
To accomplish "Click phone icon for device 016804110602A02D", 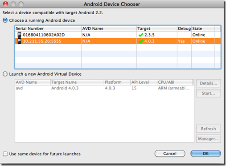I will click(x=19, y=35).
